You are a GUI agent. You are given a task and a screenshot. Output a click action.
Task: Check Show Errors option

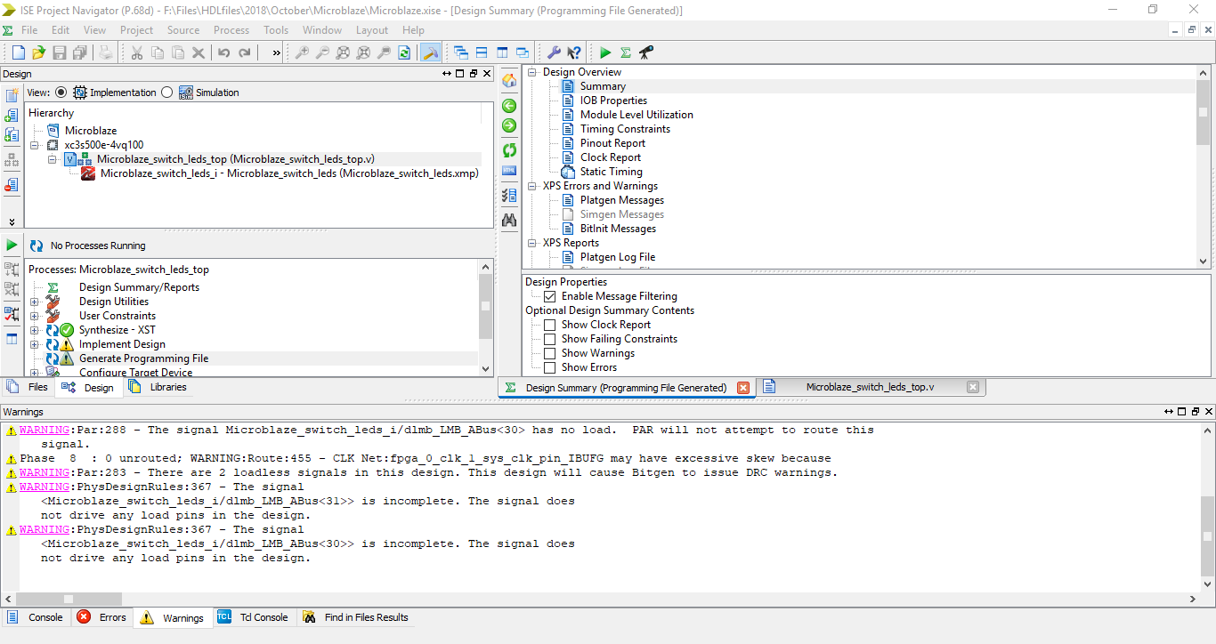(x=549, y=367)
